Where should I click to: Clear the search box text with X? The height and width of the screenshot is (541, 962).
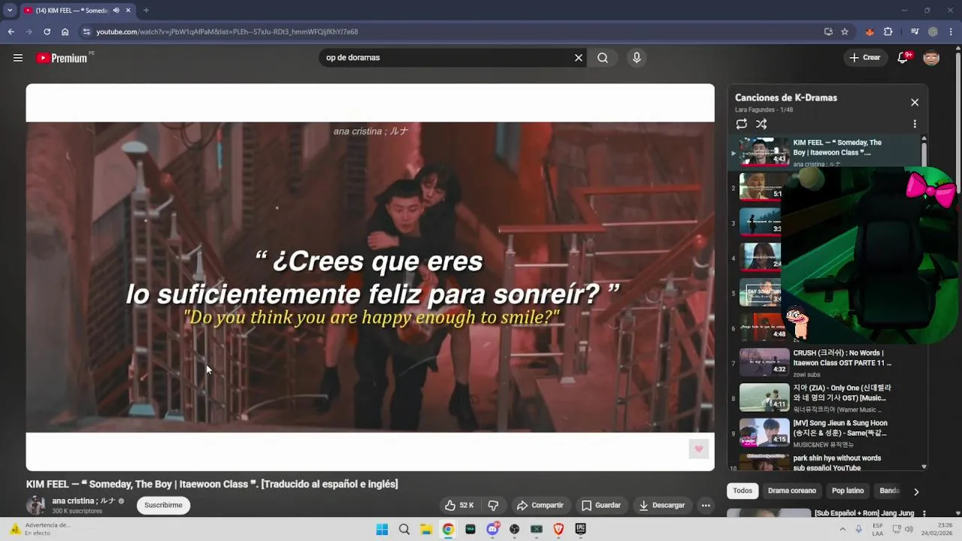(579, 58)
